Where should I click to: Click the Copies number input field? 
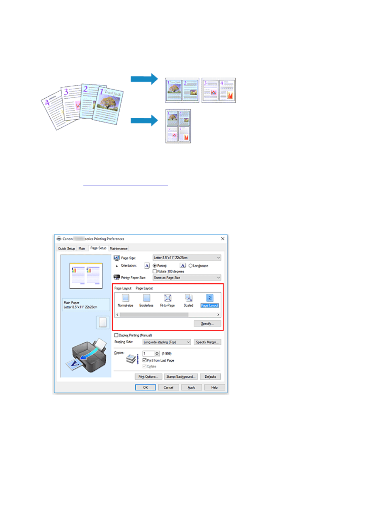coord(149,354)
